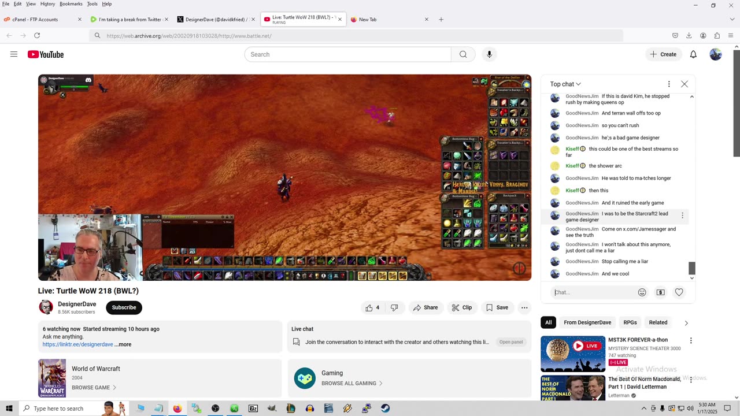Dislike the stream video

pos(394,307)
